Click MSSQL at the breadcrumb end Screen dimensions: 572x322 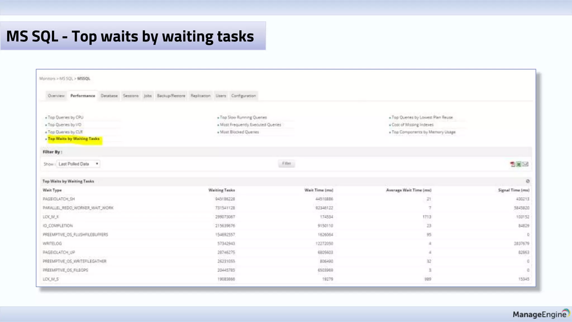pyautogui.click(x=84, y=79)
